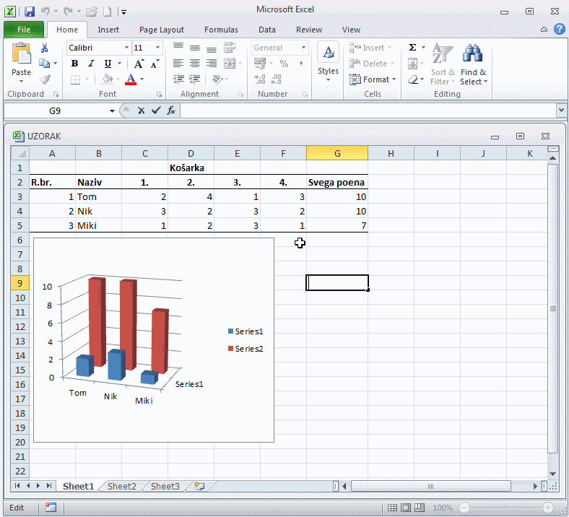Click the zoom slider in status bar
Viewport: 569px width, 517px height.
coord(505,508)
